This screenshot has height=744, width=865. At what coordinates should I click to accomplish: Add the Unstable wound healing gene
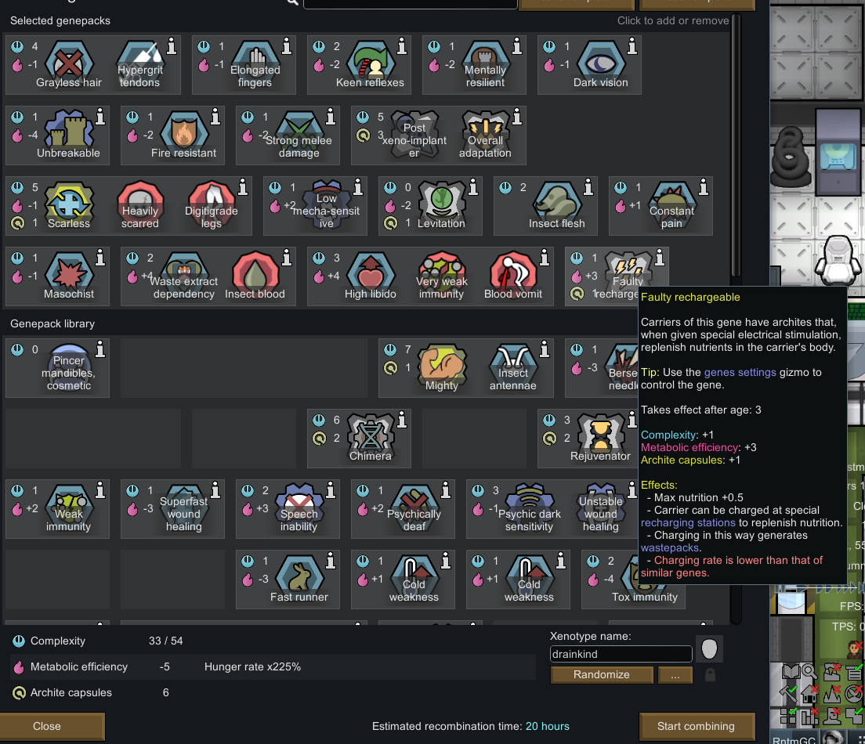pyautogui.click(x=601, y=509)
